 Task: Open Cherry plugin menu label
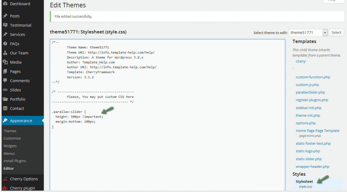[23, 188]
